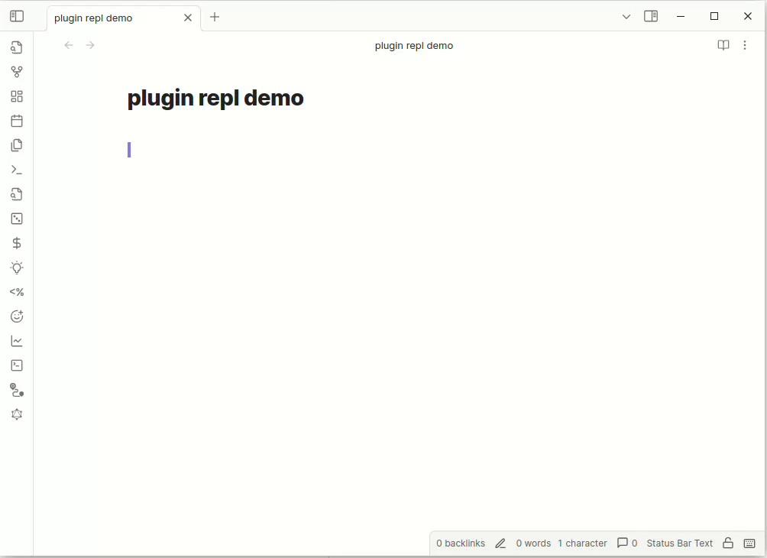
Task: Switch to reading view book icon
Action: coord(723,45)
